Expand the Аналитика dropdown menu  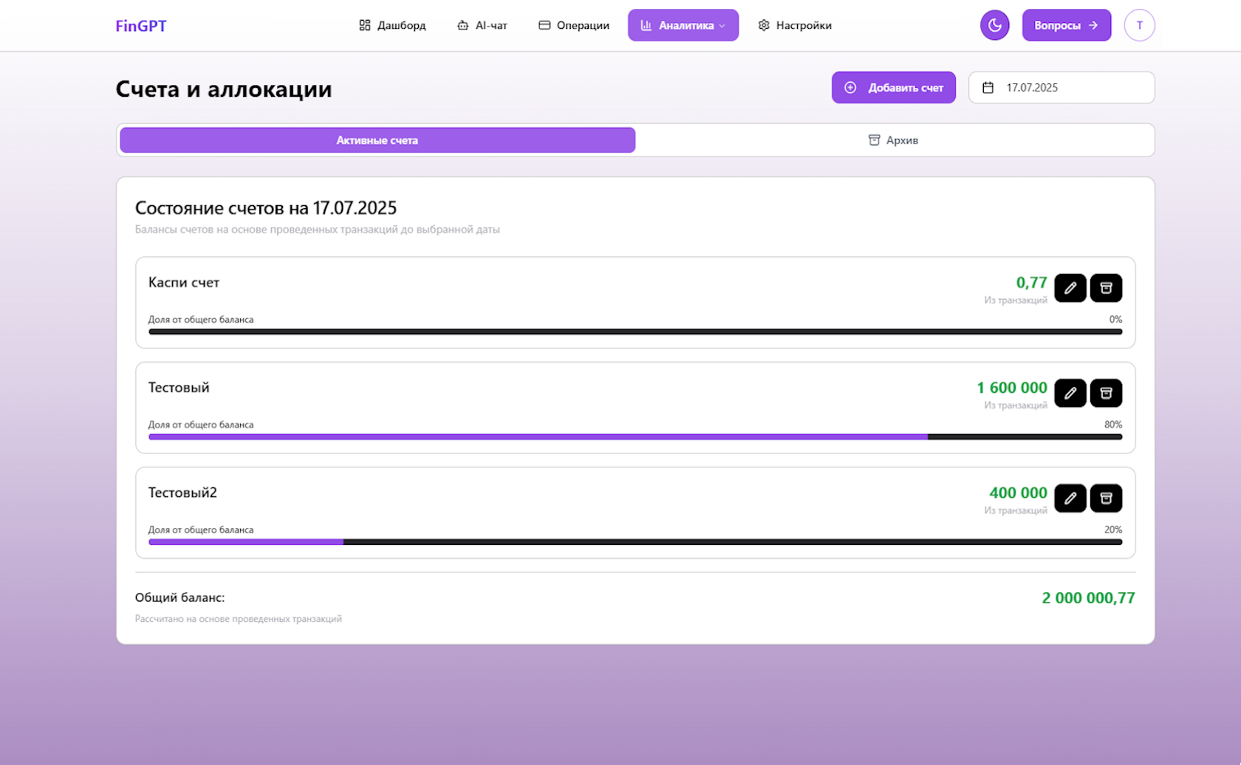683,25
